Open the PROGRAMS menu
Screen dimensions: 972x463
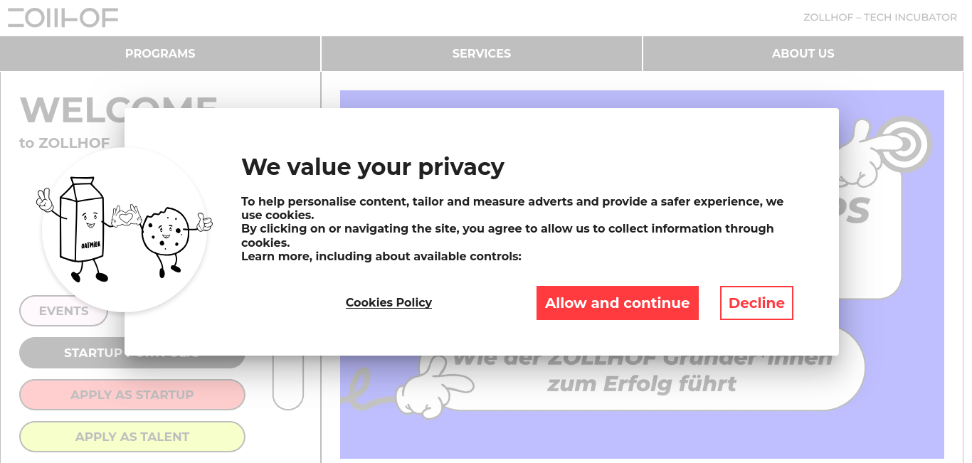[160, 53]
